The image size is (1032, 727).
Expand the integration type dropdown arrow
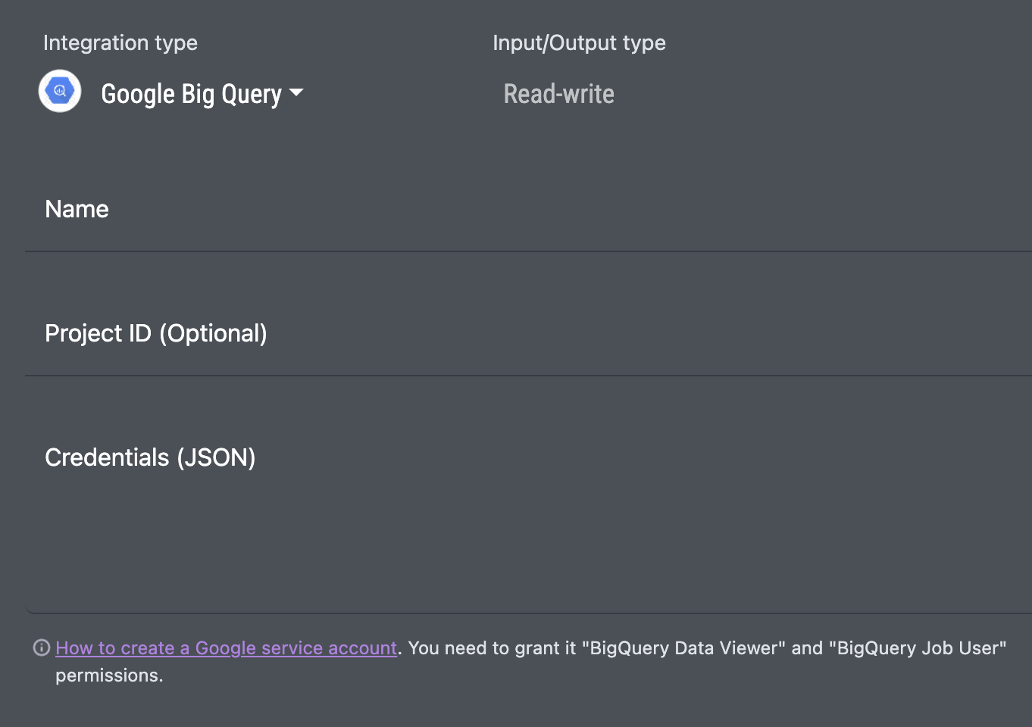pyautogui.click(x=296, y=92)
